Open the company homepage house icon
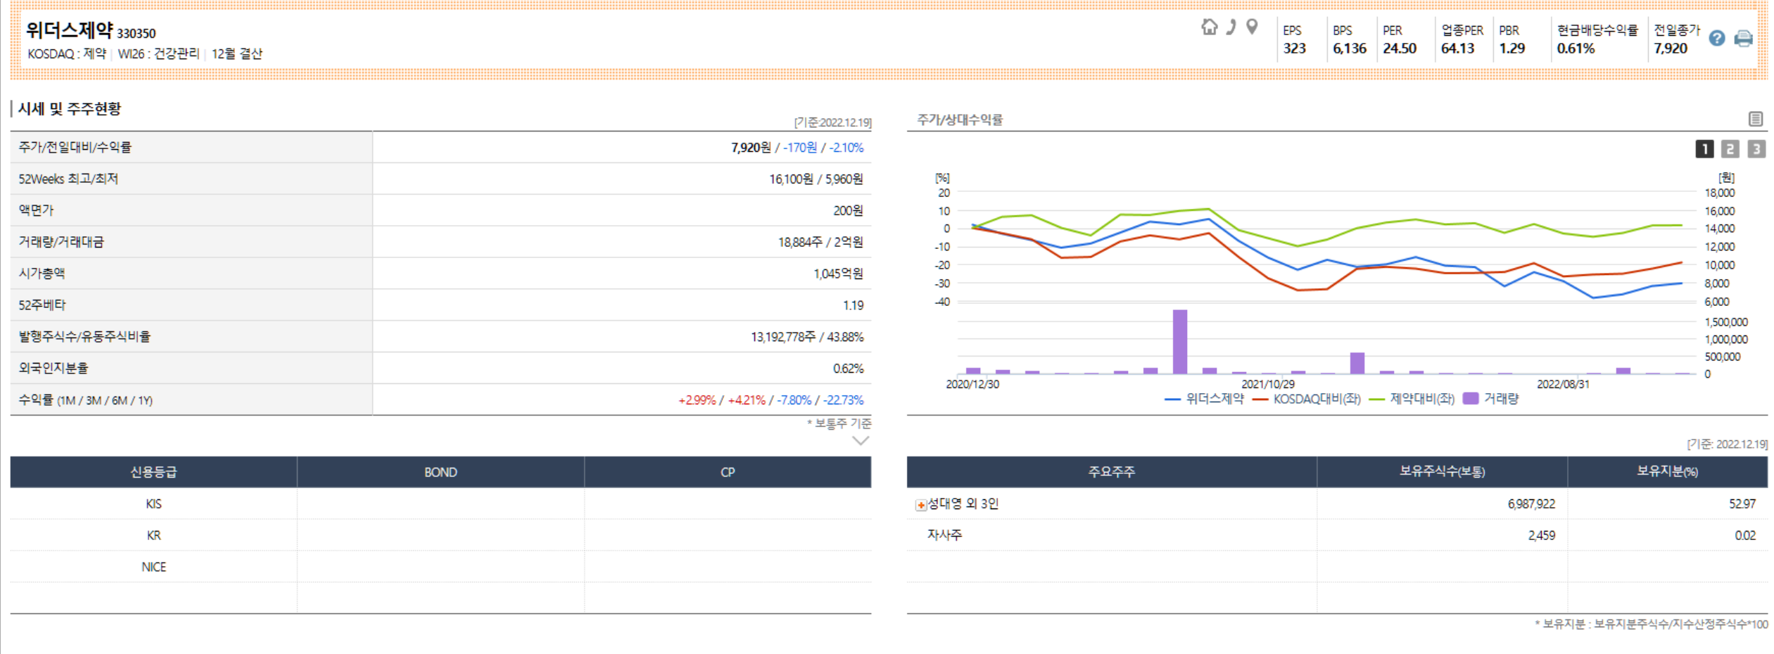The width and height of the screenshot is (1774, 654). coord(1209,27)
